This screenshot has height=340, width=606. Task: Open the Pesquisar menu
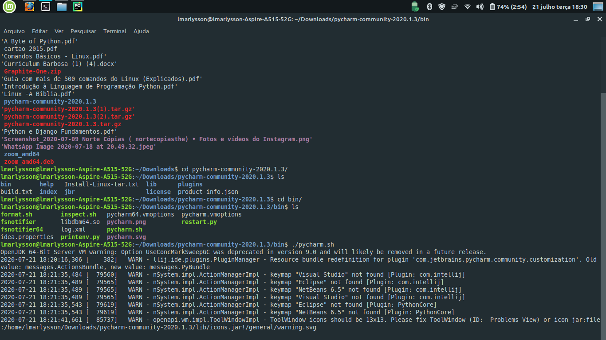(83, 31)
